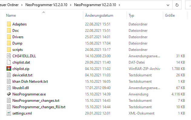Select NeoProgrammer_changes_RU.txt file

coord(39,107)
